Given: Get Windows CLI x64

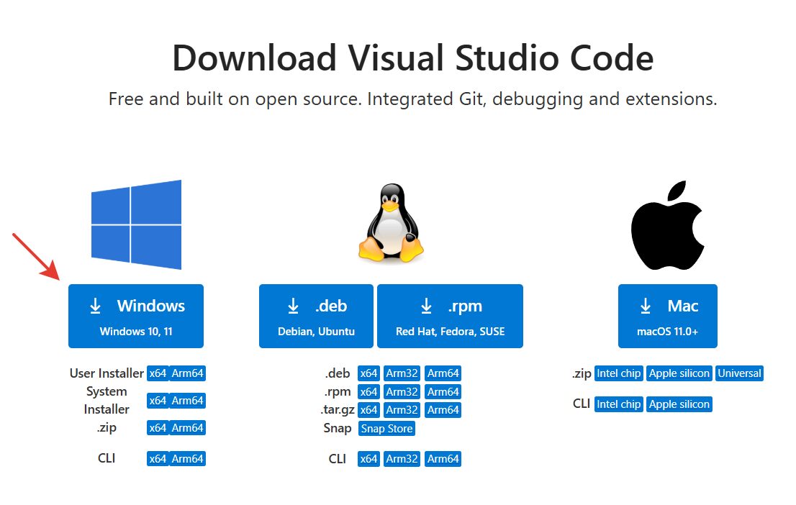Looking at the screenshot, I should pos(158,459).
